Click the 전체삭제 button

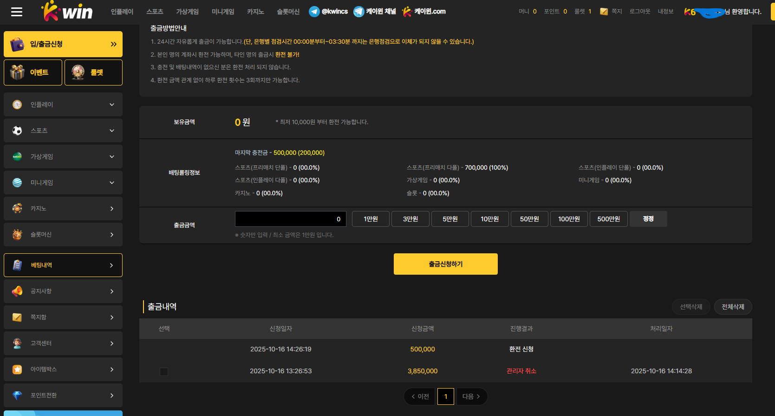pyautogui.click(x=733, y=307)
